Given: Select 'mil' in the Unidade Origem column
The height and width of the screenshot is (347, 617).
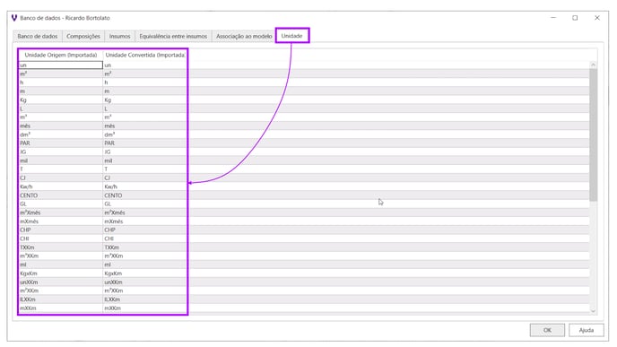Looking at the screenshot, I should (x=61, y=160).
